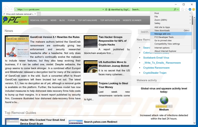Open Compatibility View settings
Screen dimensions: 198x127
(x=171, y=44)
